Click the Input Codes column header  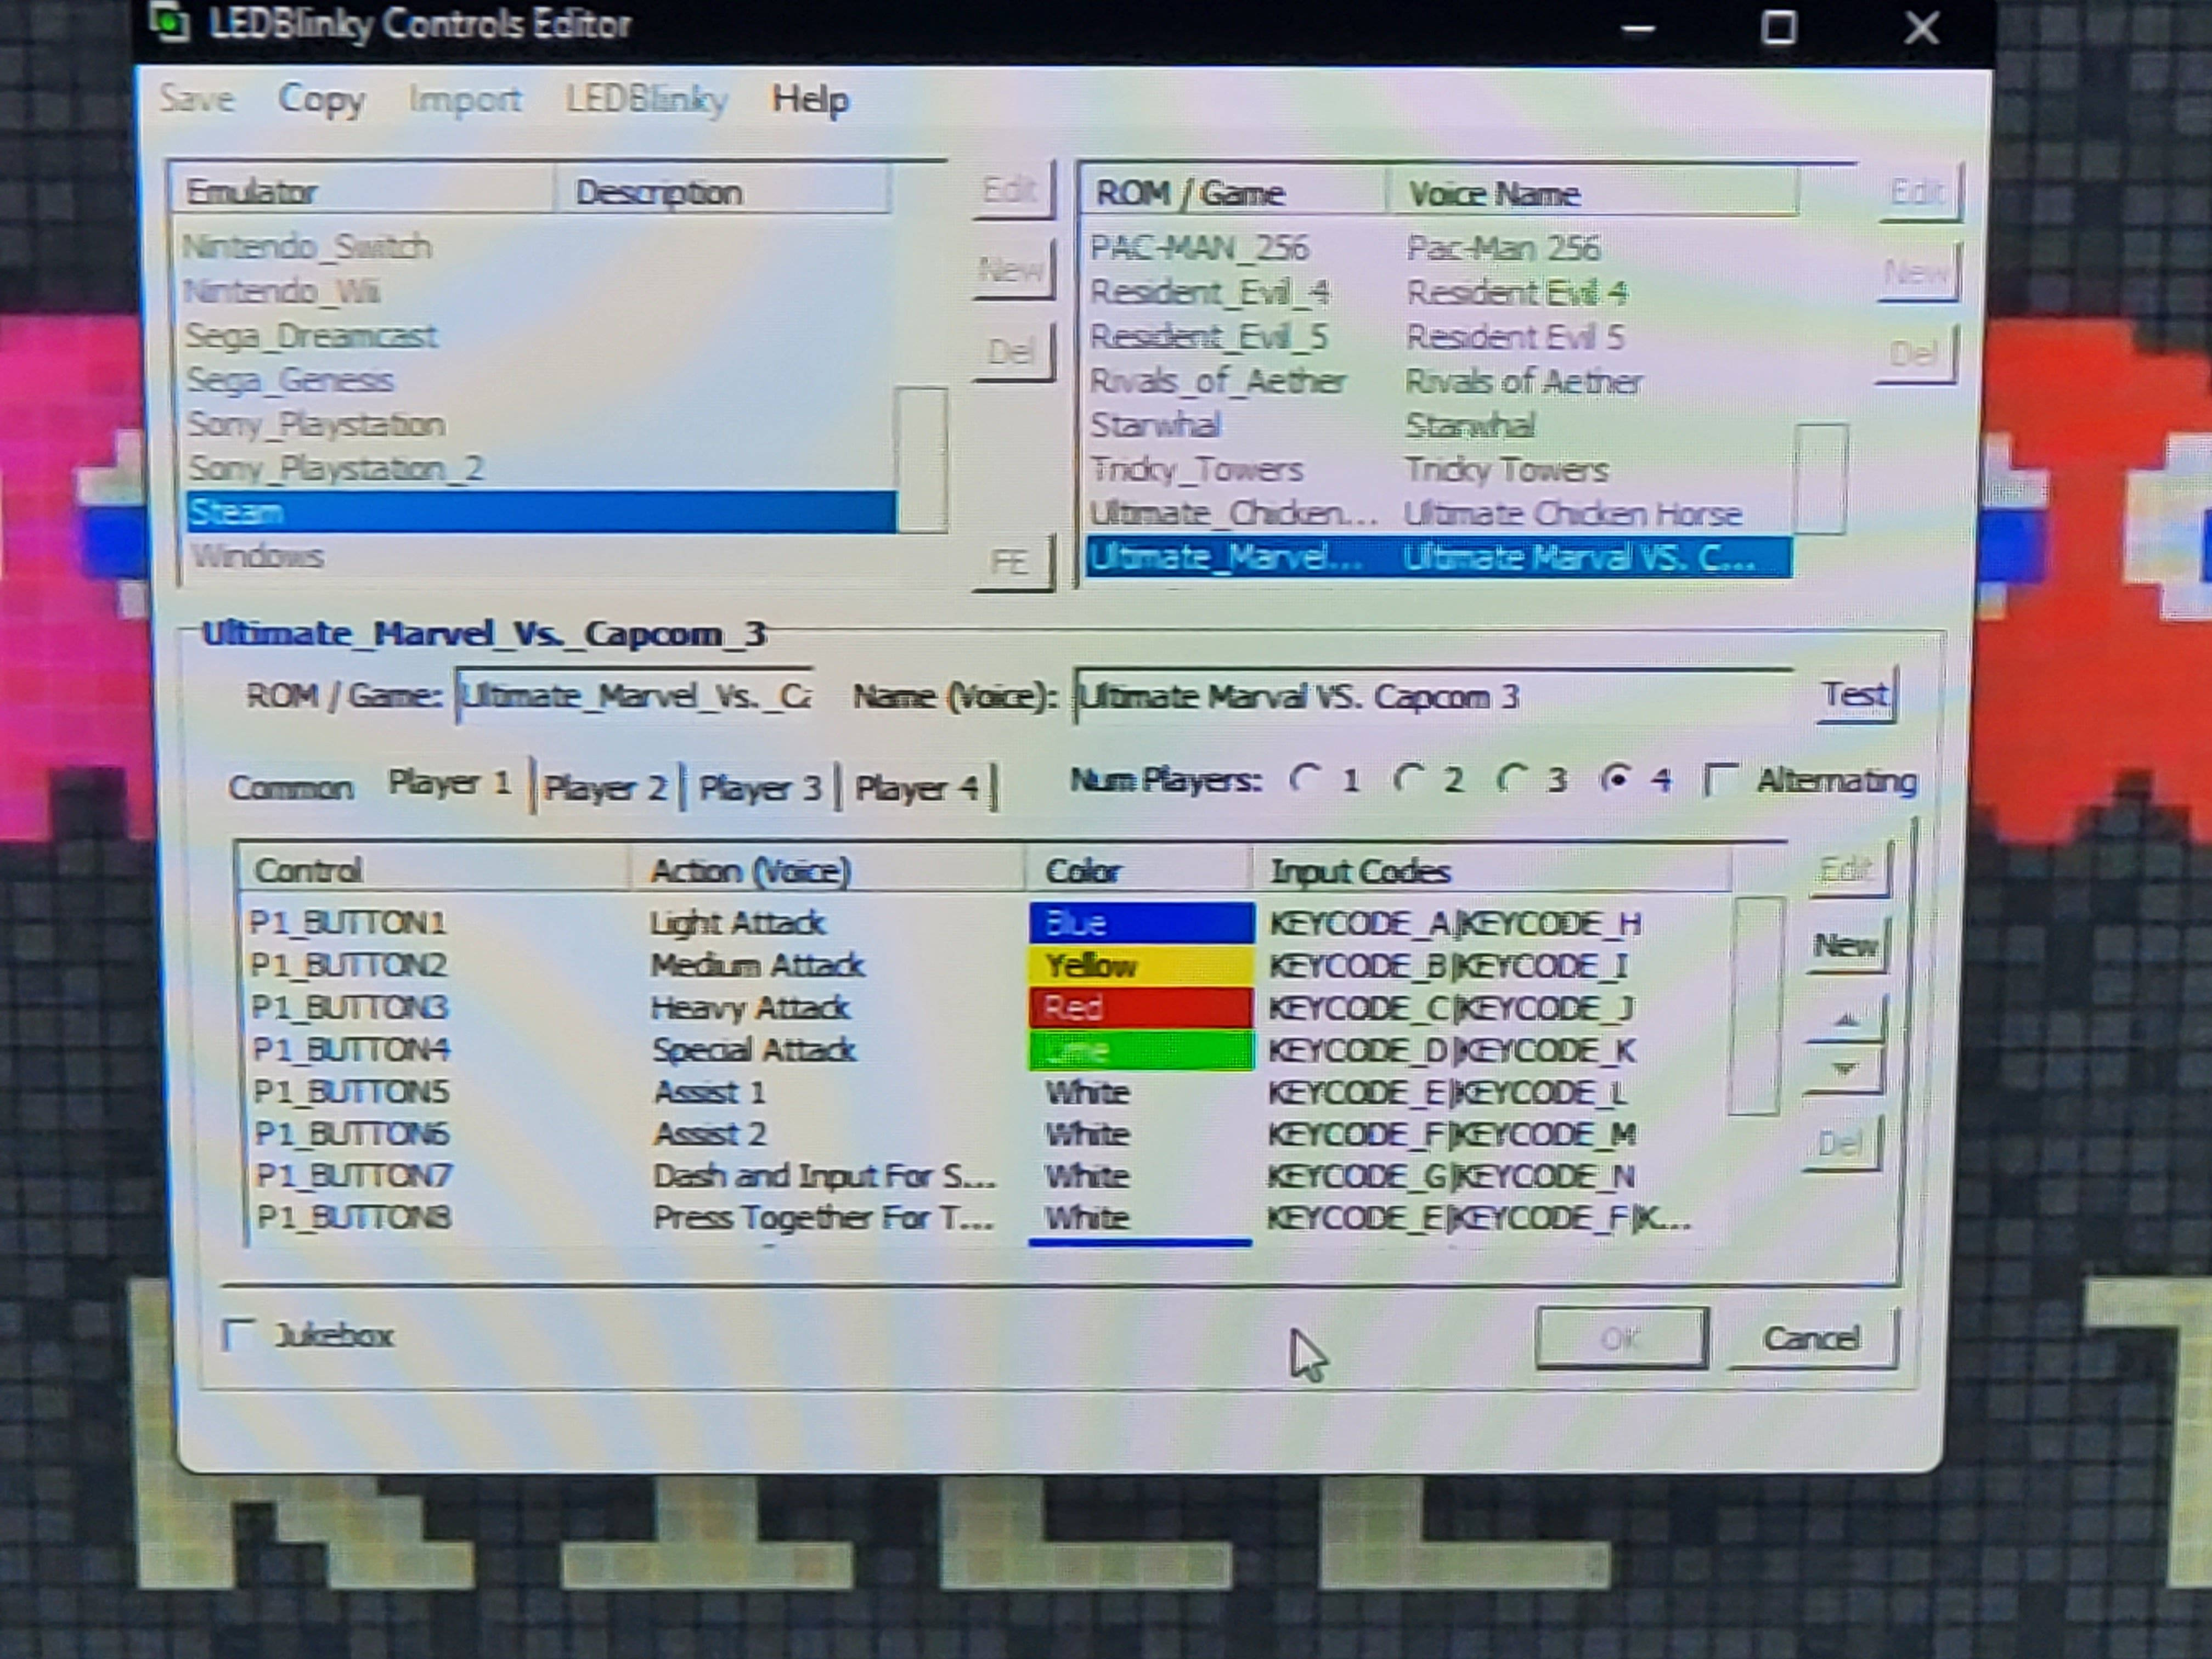pos(1492,870)
